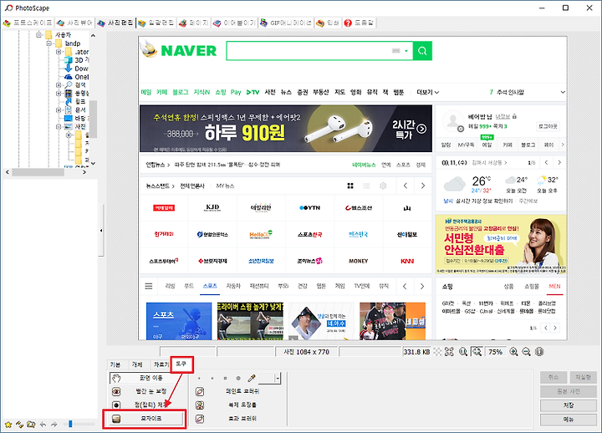Select the second smallest brush size dot
Image resolution: width=602 pixels, height=433 pixels.
(x=212, y=379)
